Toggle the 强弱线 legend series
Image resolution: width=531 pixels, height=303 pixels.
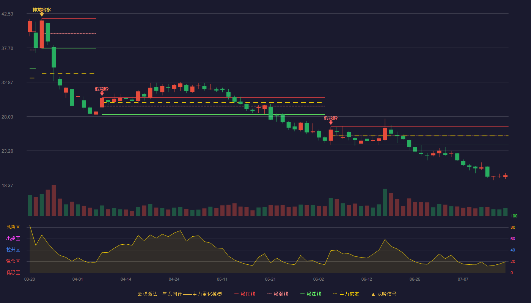coord(278,294)
